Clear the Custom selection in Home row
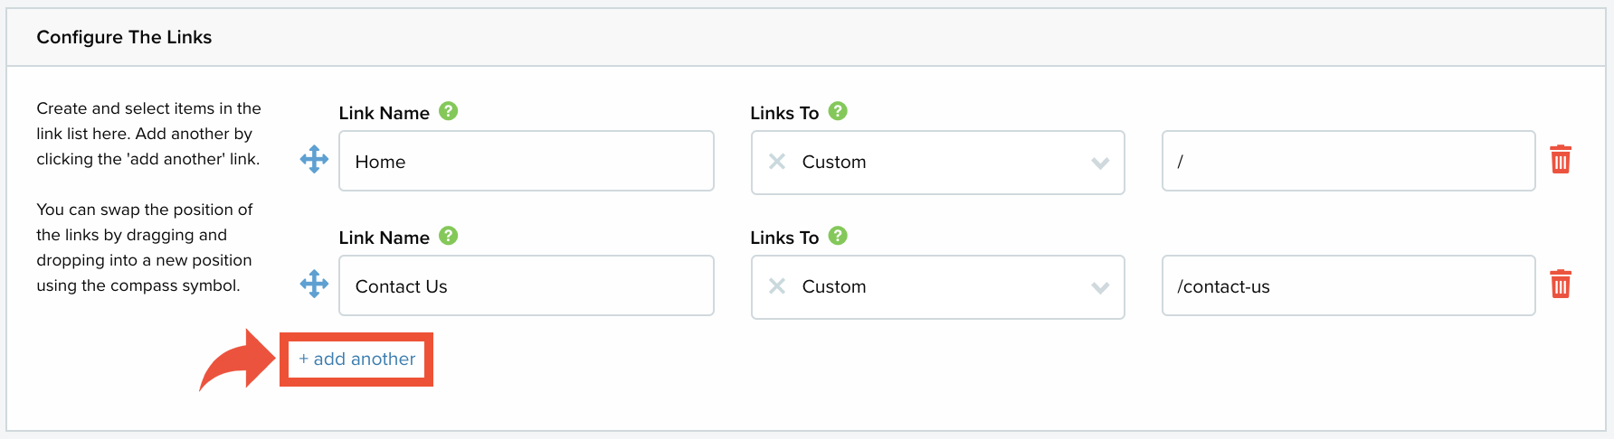 [776, 162]
